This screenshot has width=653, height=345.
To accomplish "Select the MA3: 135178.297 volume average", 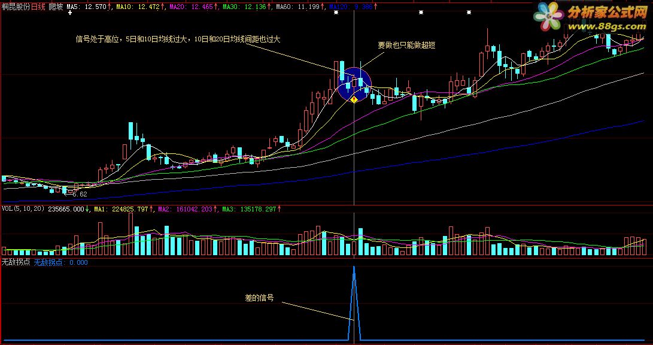I will click(x=249, y=209).
